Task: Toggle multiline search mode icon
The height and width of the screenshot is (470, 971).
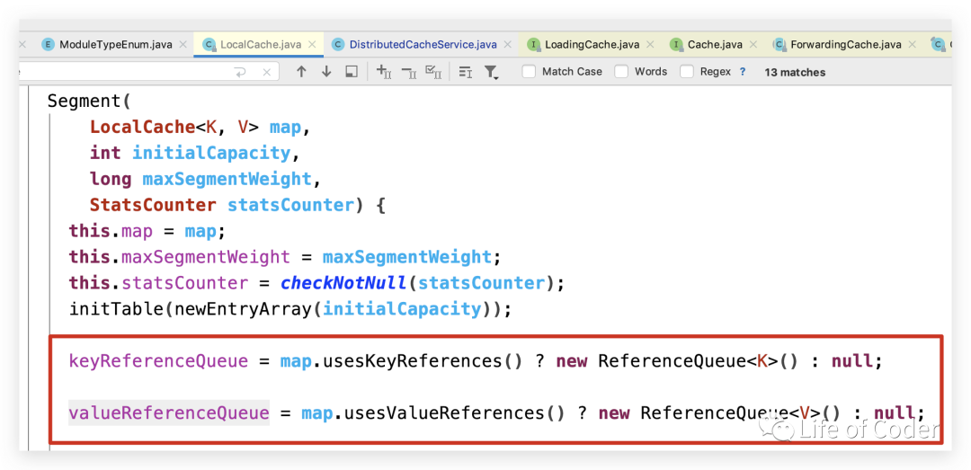Action: tap(465, 72)
